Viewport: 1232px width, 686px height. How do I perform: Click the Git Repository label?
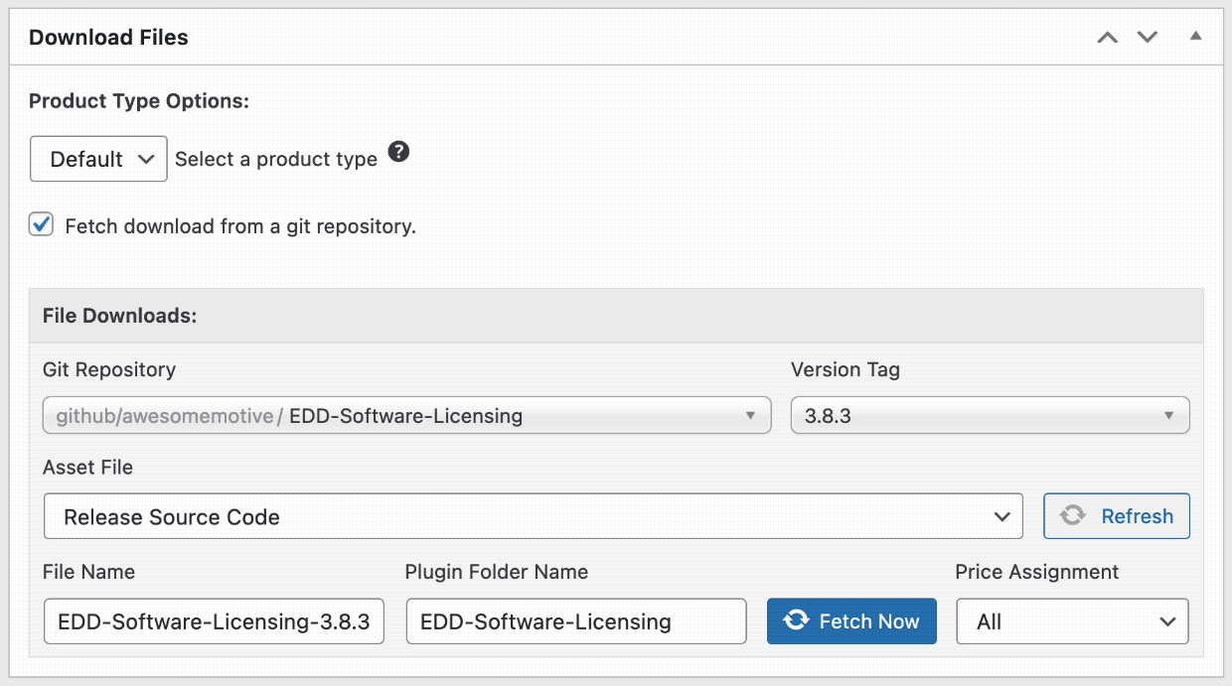tap(109, 370)
